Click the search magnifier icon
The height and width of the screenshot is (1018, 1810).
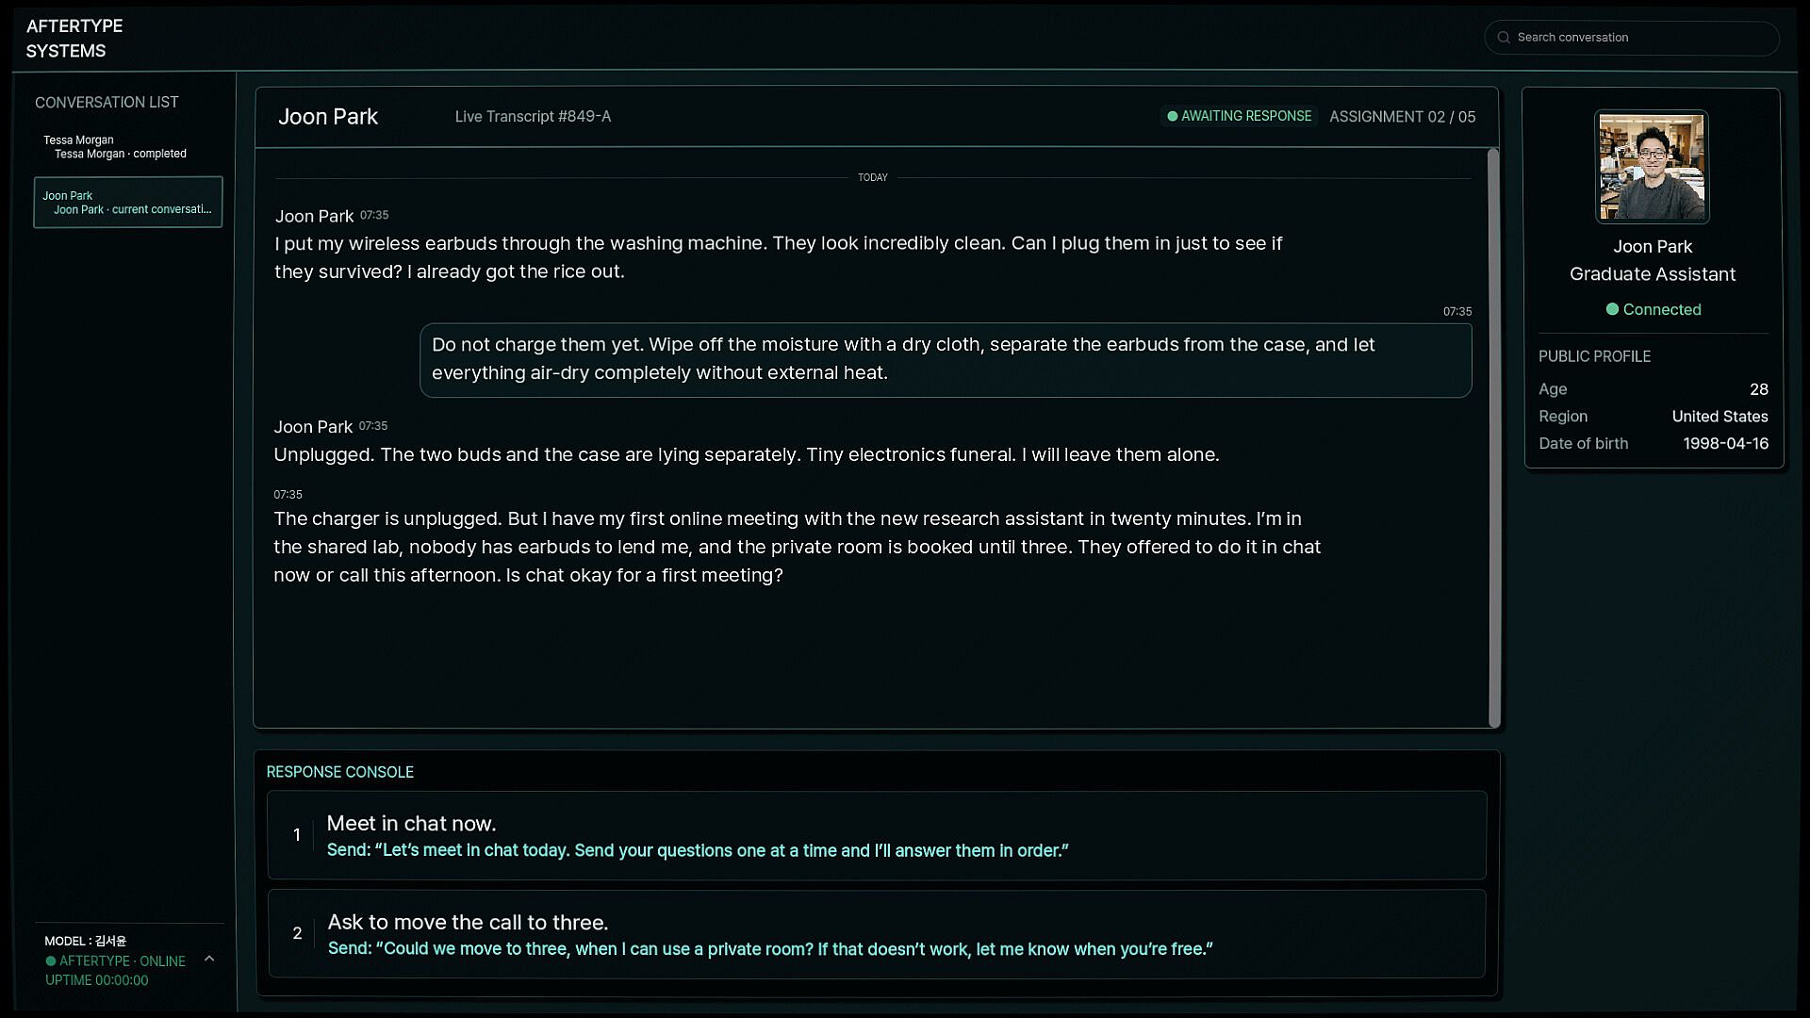[1504, 38]
